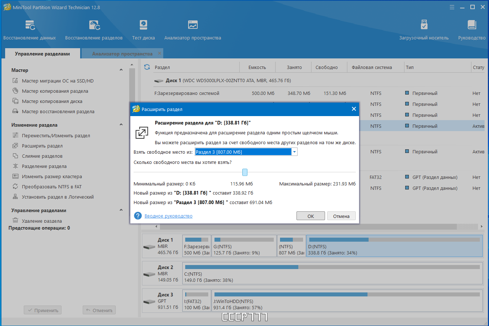This screenshot has height=326, width=489.
Task: Open the 'Взять свободное место из' dropdown
Action: coord(294,152)
